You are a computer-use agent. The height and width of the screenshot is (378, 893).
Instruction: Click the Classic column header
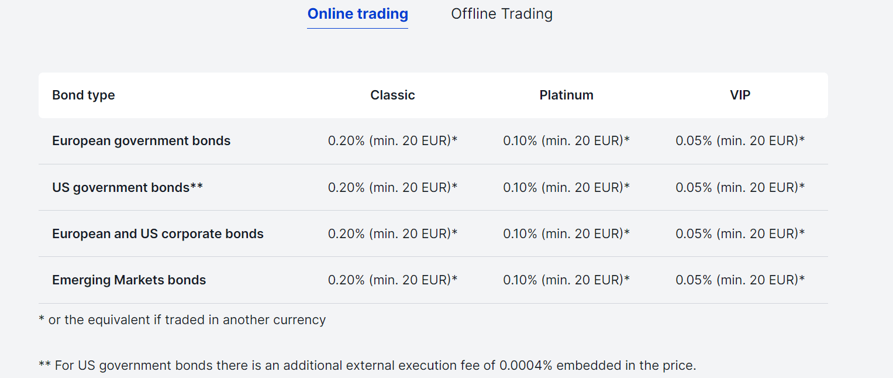[x=393, y=95]
